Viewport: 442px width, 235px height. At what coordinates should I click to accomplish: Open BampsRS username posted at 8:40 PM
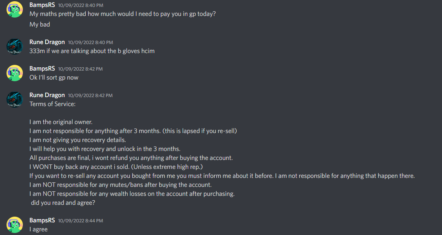click(x=42, y=5)
